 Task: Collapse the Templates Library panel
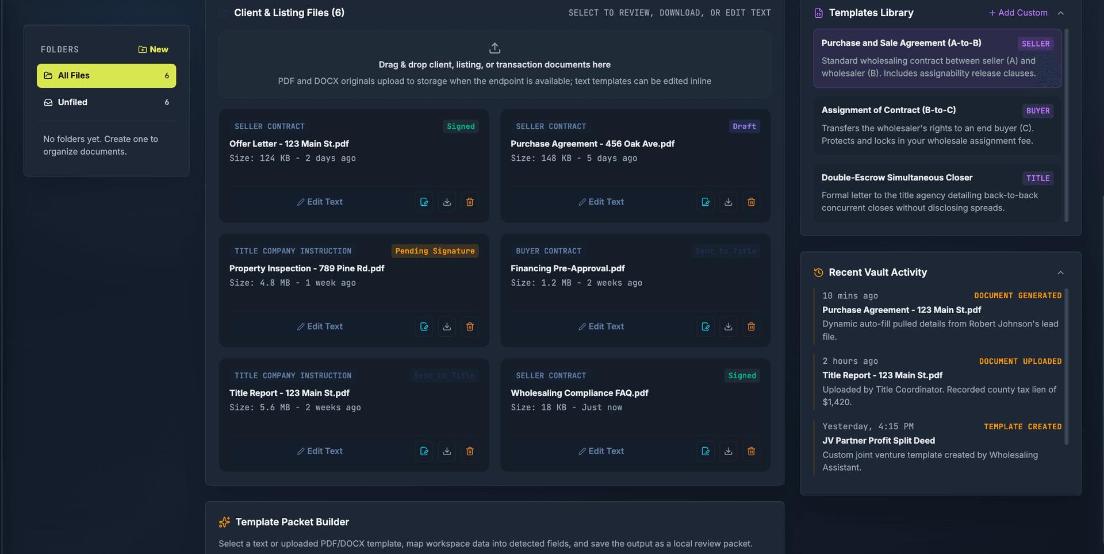[x=1061, y=13]
